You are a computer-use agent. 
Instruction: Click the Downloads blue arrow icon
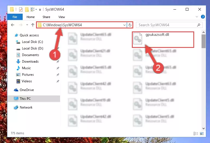tap(18, 62)
